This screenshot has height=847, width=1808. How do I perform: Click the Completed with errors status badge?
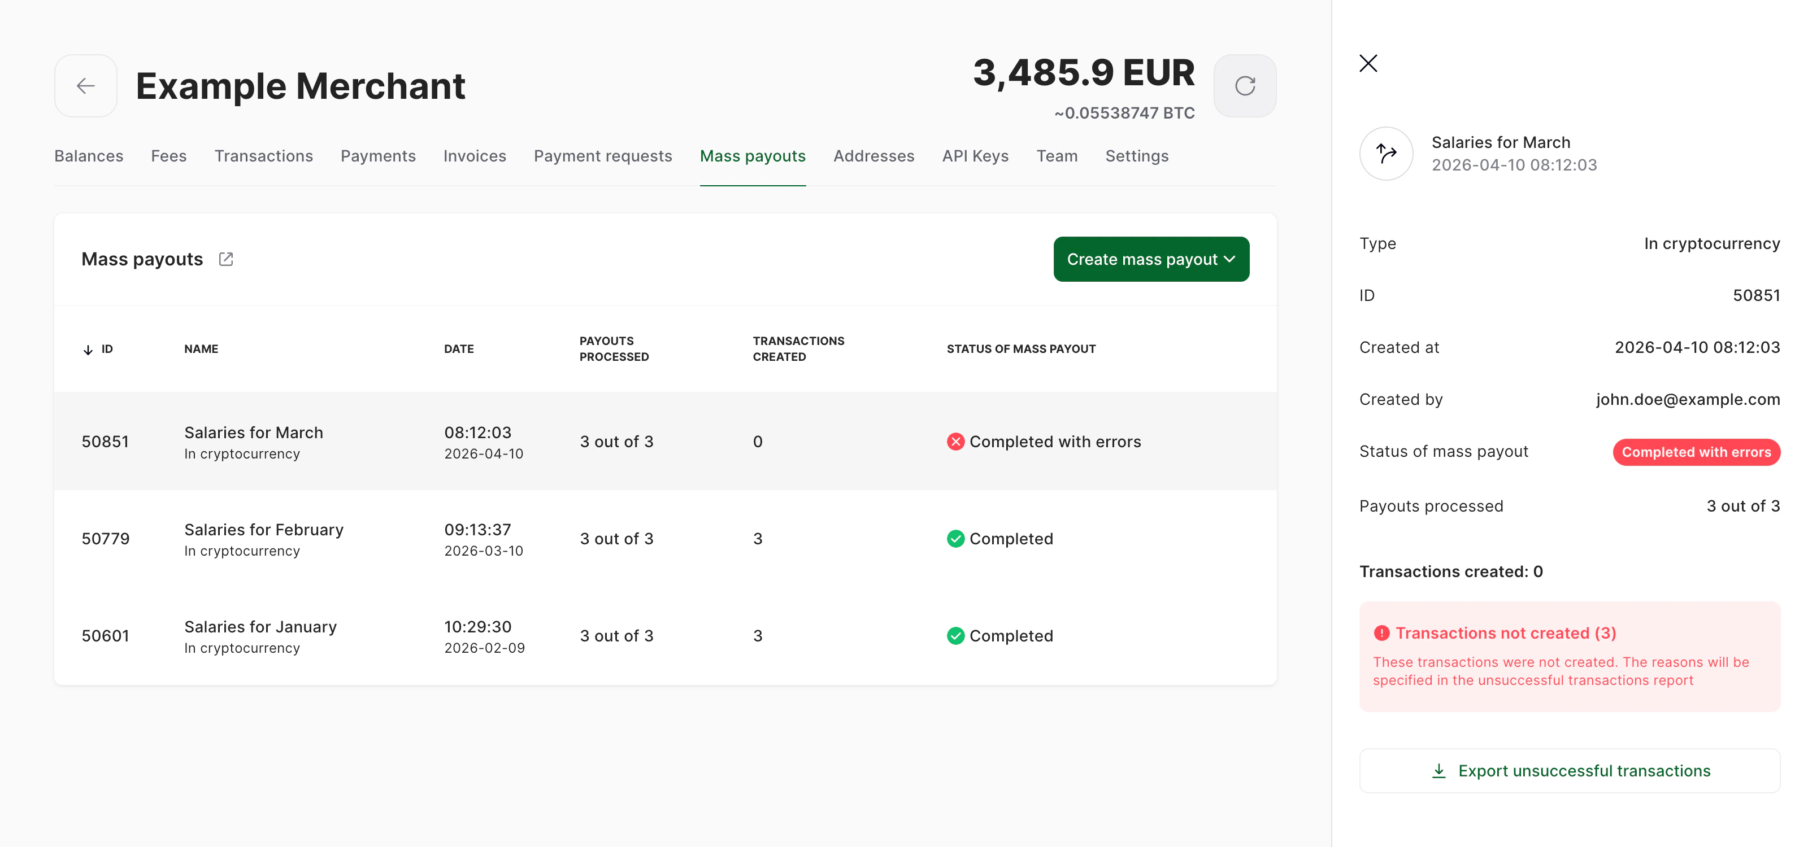click(x=1696, y=452)
